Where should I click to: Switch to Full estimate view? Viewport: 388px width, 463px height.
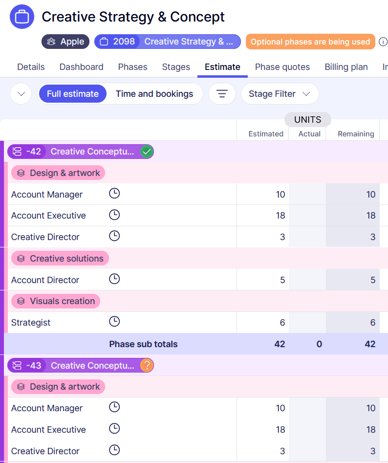tap(73, 94)
